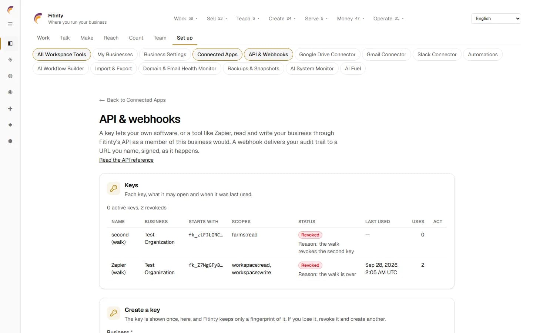Expand the Teach 6 menu
The height and width of the screenshot is (333, 533).
click(248, 18)
